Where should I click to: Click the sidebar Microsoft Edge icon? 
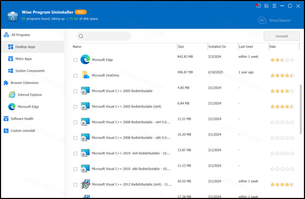click(12, 107)
